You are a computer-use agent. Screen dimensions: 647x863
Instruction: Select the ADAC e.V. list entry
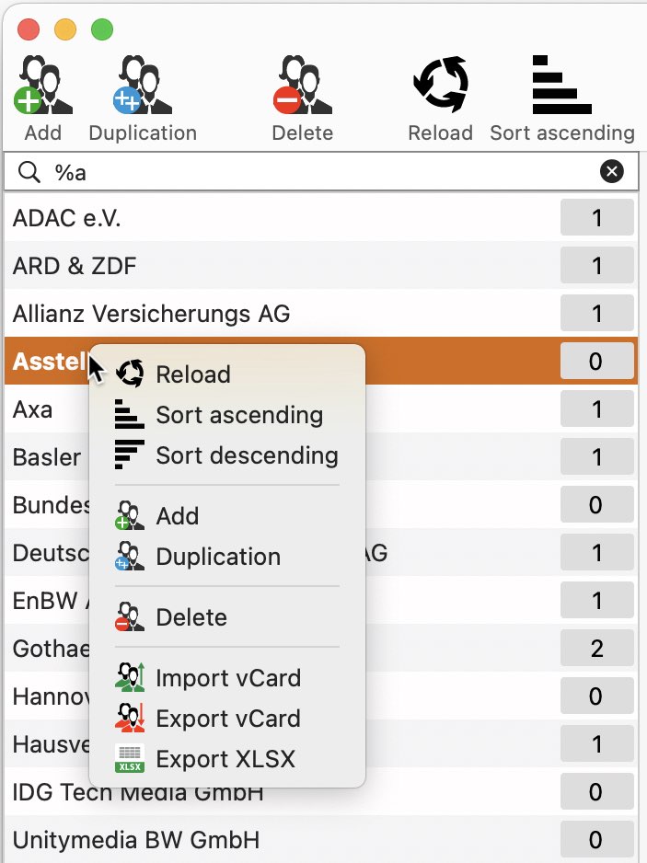321,218
